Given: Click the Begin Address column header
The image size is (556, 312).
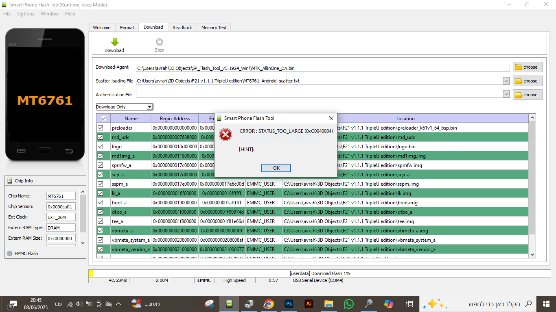Looking at the screenshot, I should pyautogui.click(x=175, y=119).
